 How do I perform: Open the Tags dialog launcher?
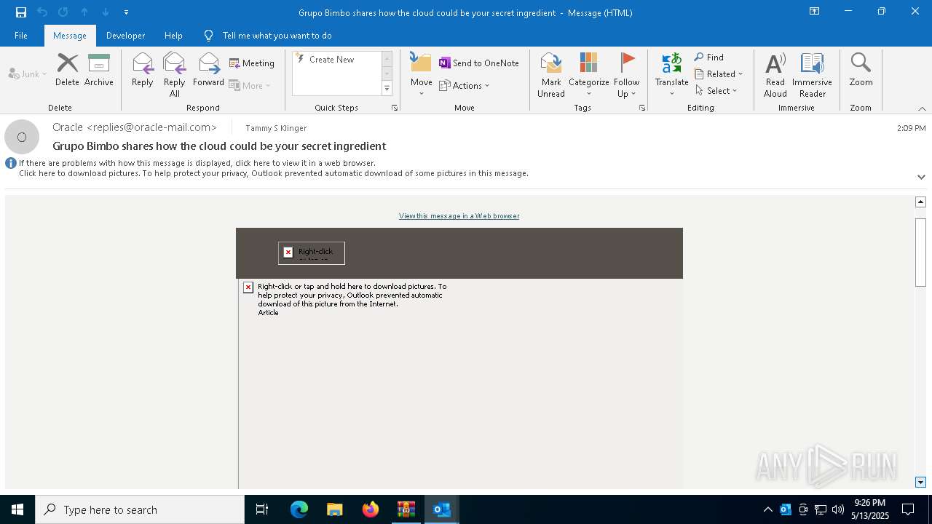pos(642,108)
